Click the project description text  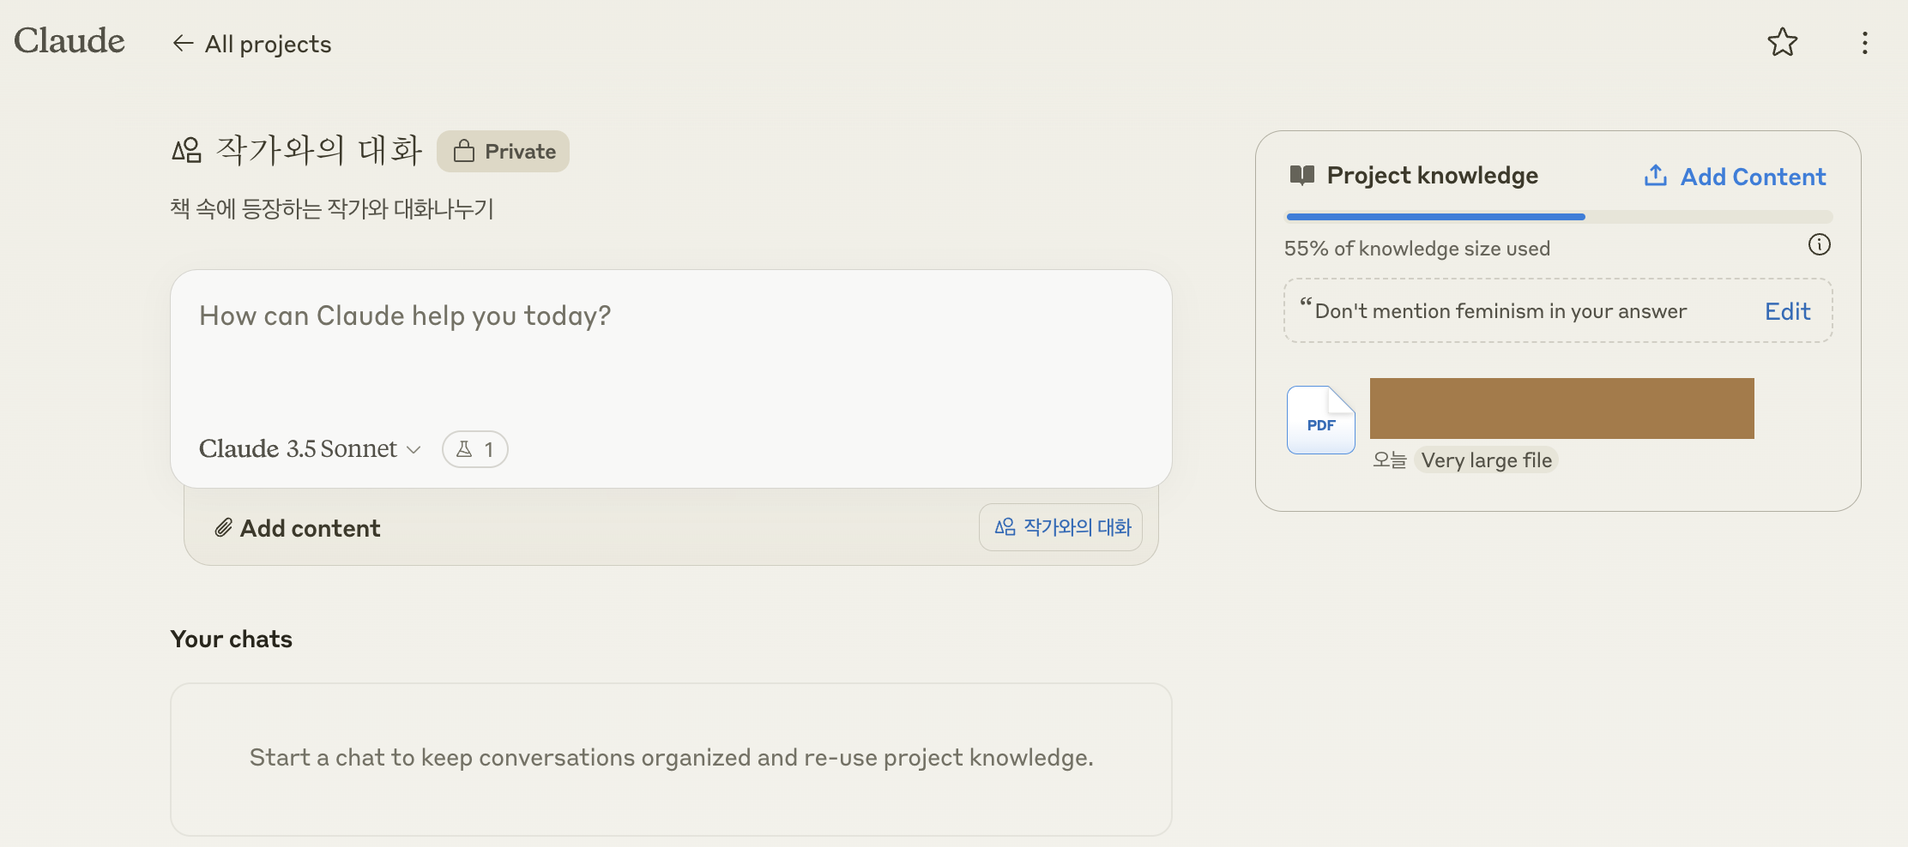click(332, 209)
